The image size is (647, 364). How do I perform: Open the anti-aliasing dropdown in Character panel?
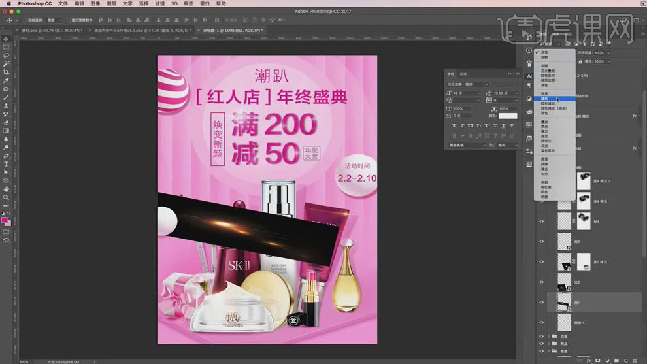pyautogui.click(x=507, y=145)
